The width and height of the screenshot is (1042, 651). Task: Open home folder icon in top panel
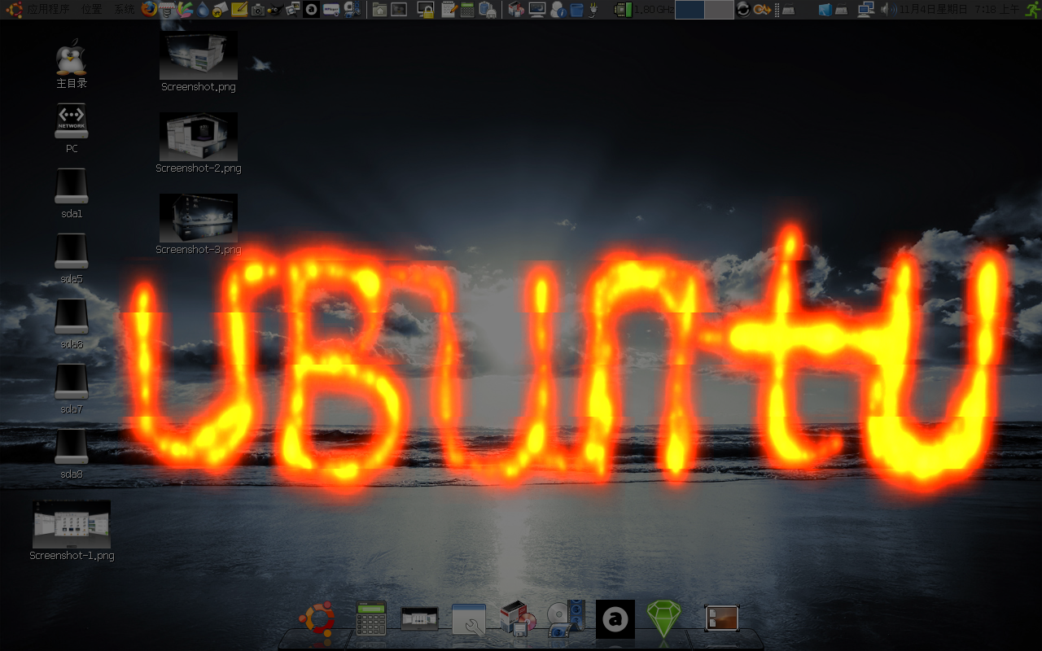point(379,10)
